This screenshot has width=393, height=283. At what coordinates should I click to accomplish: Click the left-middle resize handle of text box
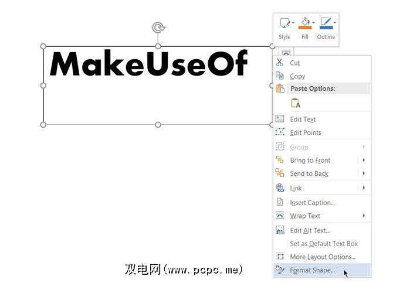coord(43,86)
